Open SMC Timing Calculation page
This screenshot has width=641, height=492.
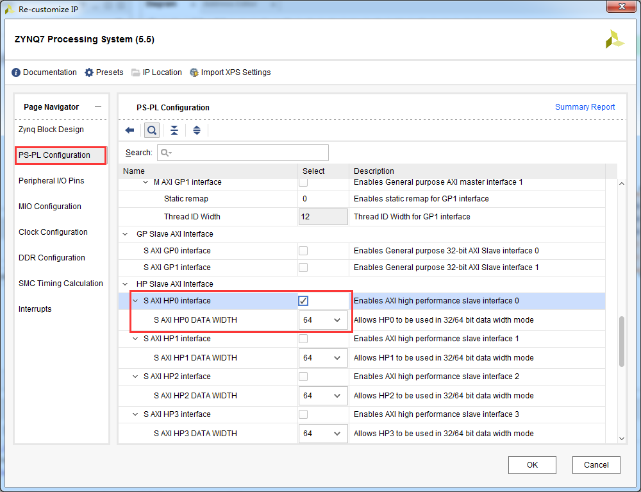pyautogui.click(x=61, y=284)
